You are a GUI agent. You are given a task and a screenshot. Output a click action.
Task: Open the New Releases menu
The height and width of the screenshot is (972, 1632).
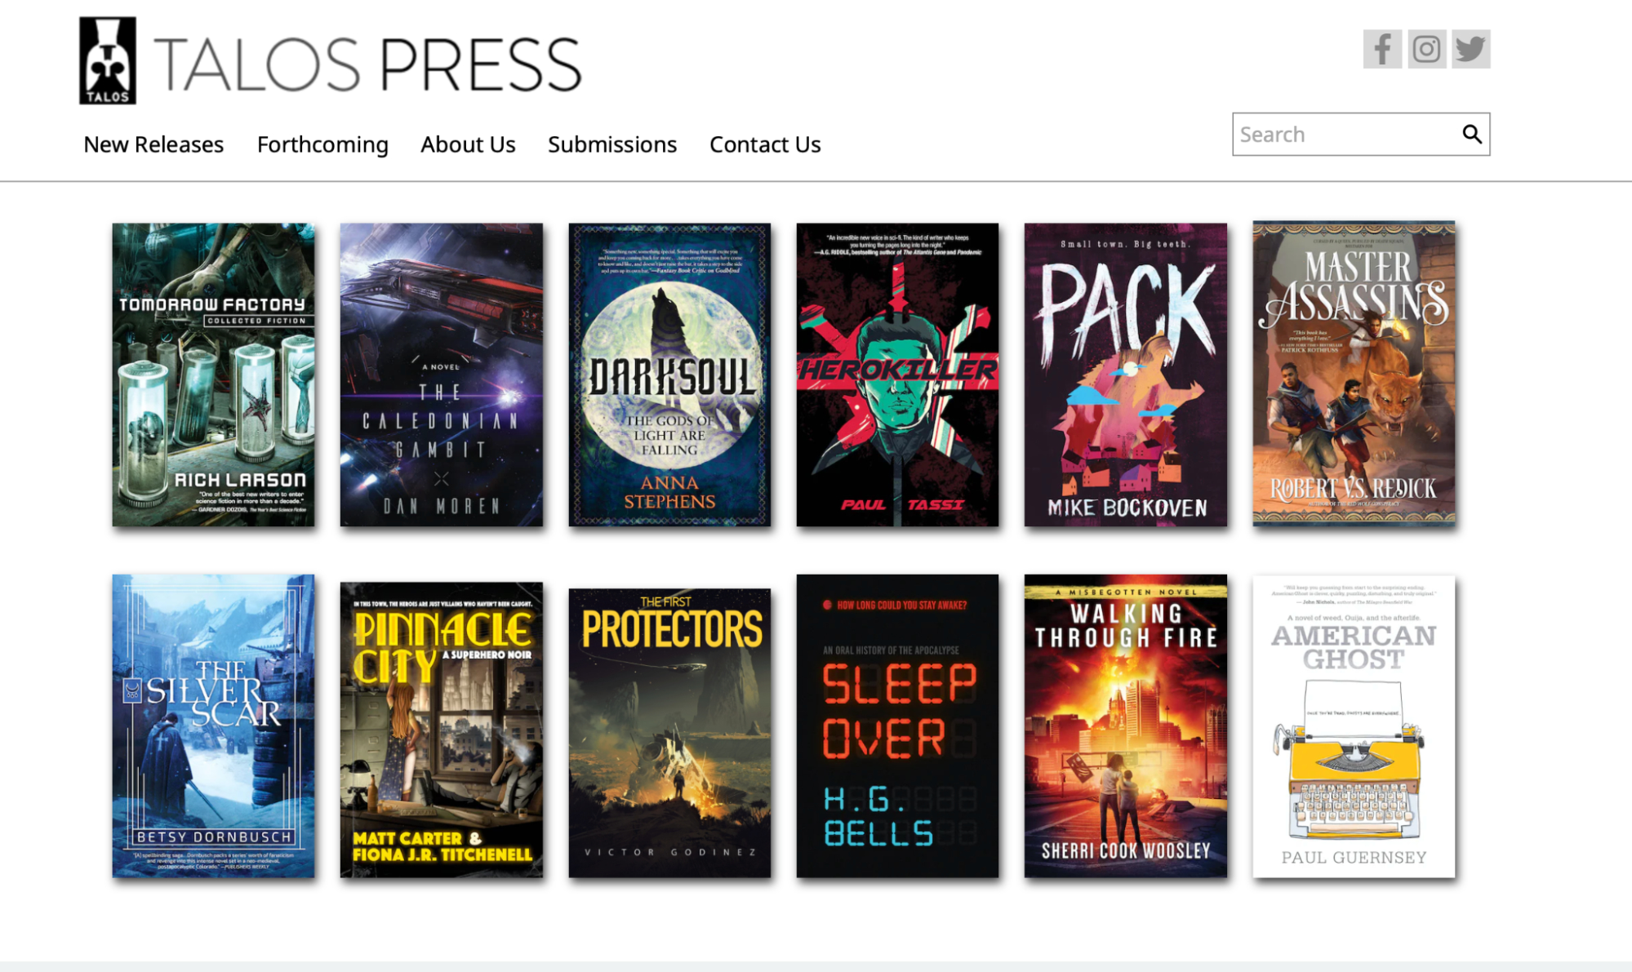click(153, 144)
